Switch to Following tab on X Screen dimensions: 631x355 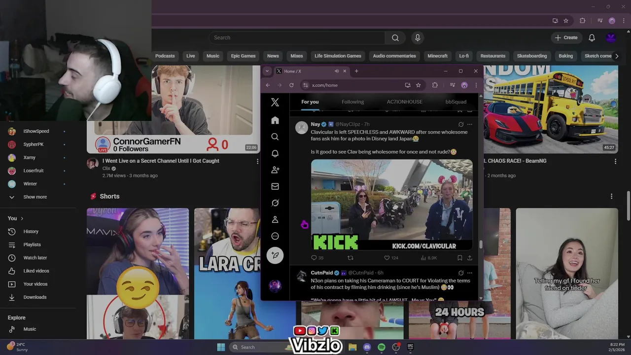click(x=353, y=102)
